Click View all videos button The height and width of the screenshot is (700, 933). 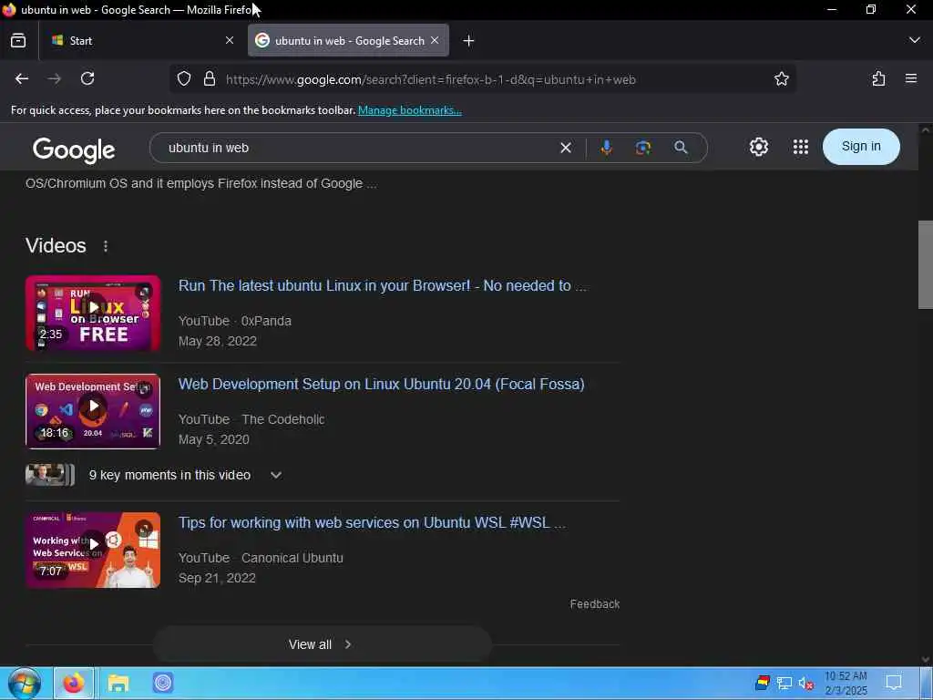point(322,644)
